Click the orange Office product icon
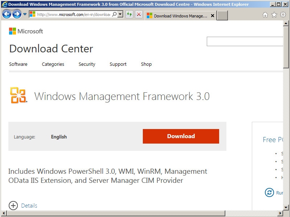This screenshot has width=290, height=217. 18,95
